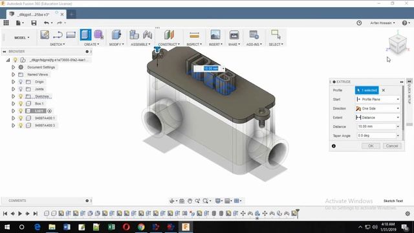Click OK in the Extrude dialog
Screen dimensions: 414x233
pos(371,146)
